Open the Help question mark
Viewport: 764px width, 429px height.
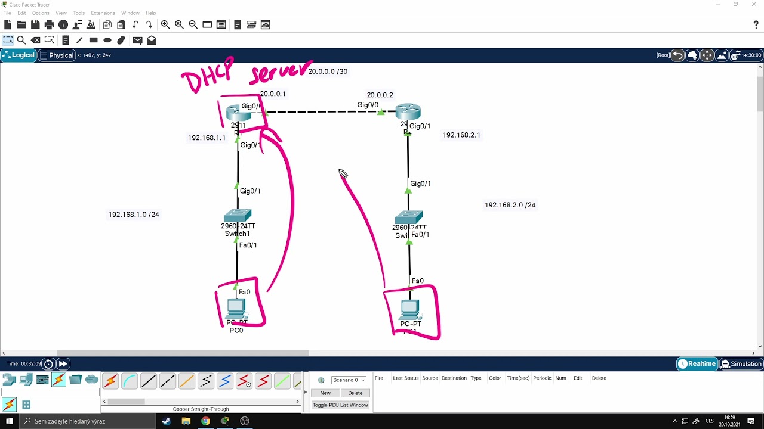point(756,24)
